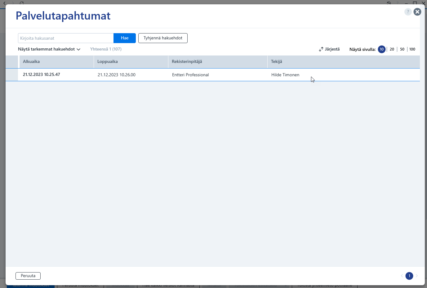Click browser back arrow

pyautogui.click(x=4, y=3)
